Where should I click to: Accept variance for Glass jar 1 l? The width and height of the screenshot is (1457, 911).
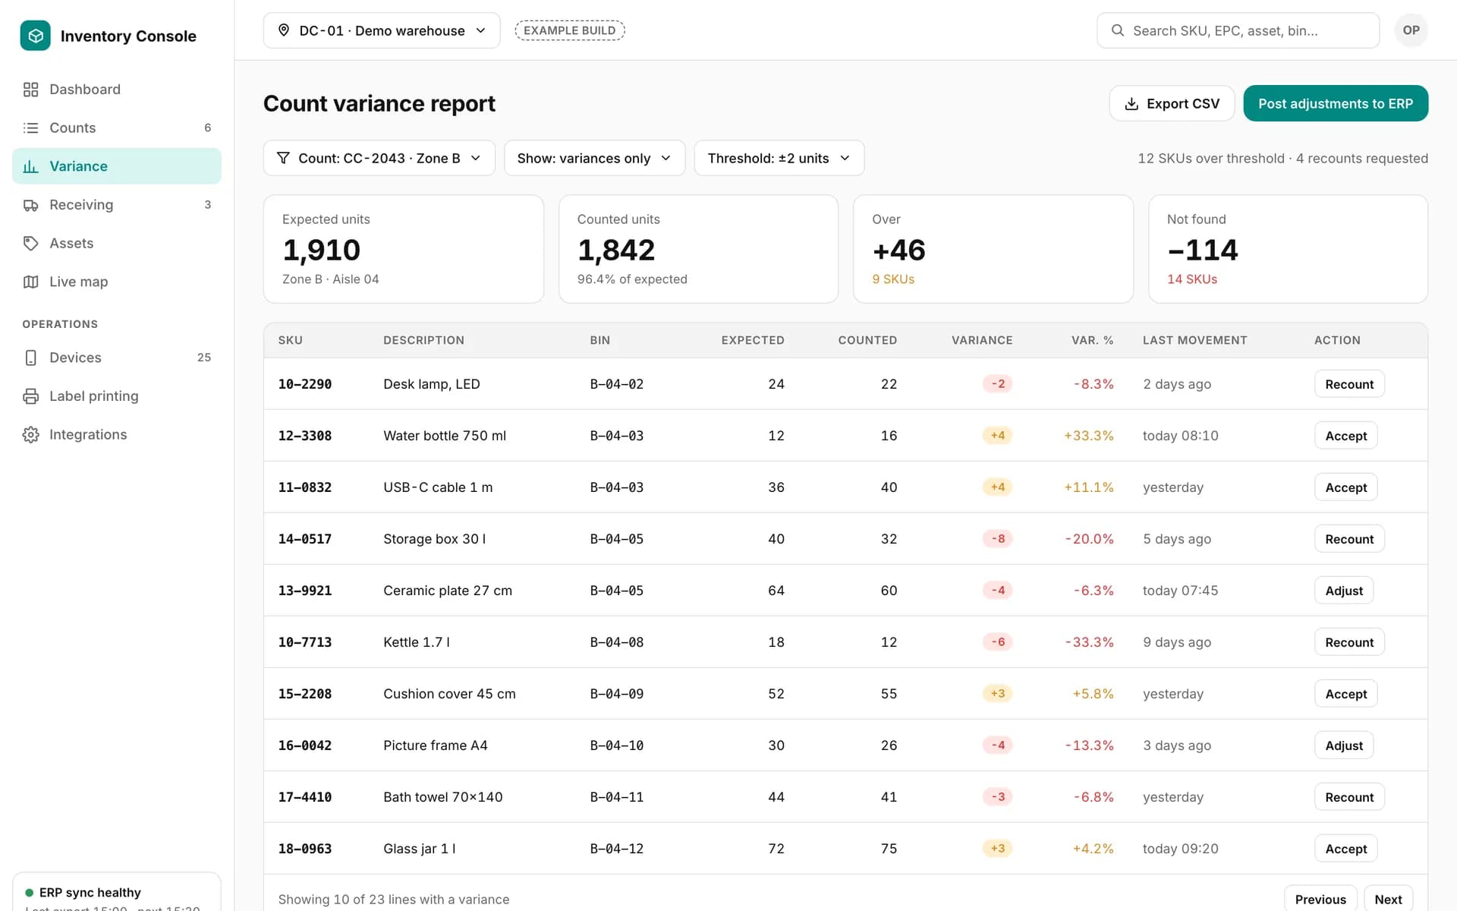pos(1345,849)
